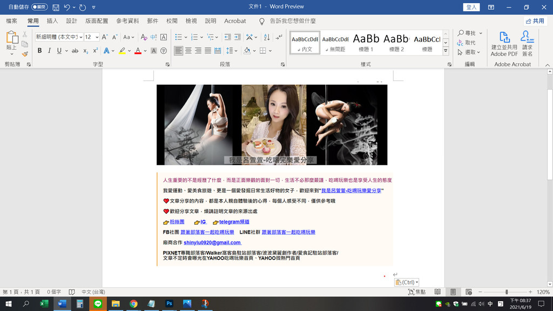The height and width of the screenshot is (311, 553).
Task: Toggle the AutoSave switch
Action: coord(39,7)
